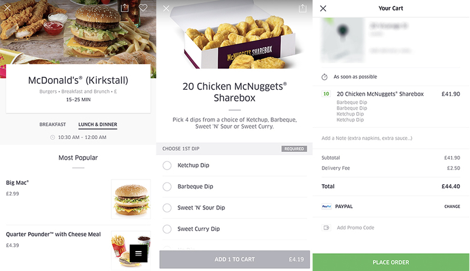Screen dimensions: 470x271
Task: Close the McNuggets Sharebox item screen
Action: tap(166, 8)
